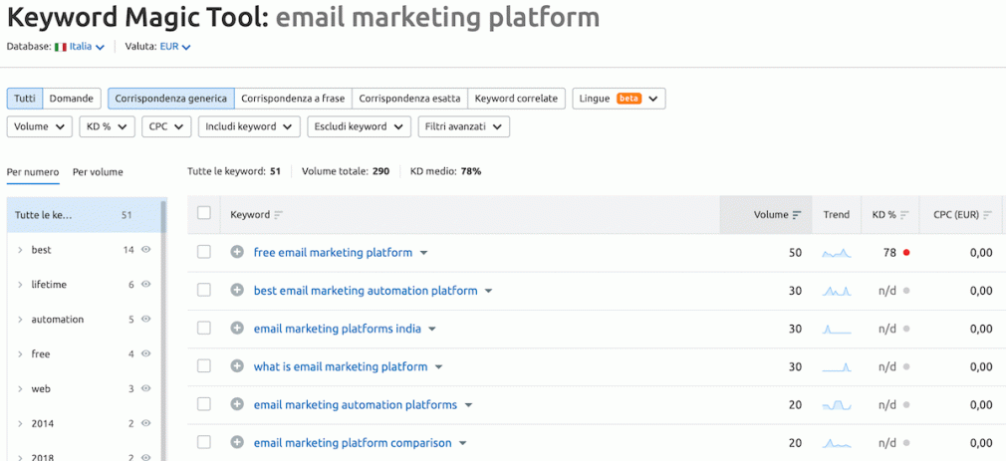Image resolution: width=1006 pixels, height=461 pixels.
Task: Select the Per volume tab
Action: pos(98,172)
